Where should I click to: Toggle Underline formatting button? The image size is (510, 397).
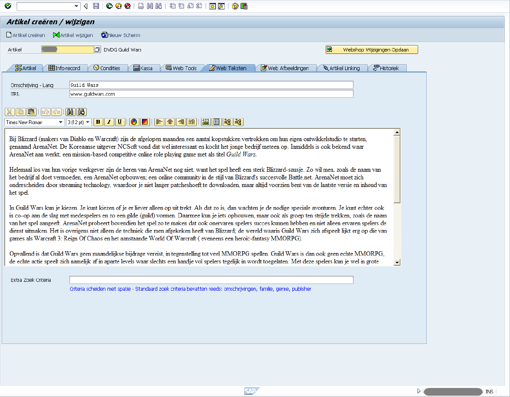120,122
